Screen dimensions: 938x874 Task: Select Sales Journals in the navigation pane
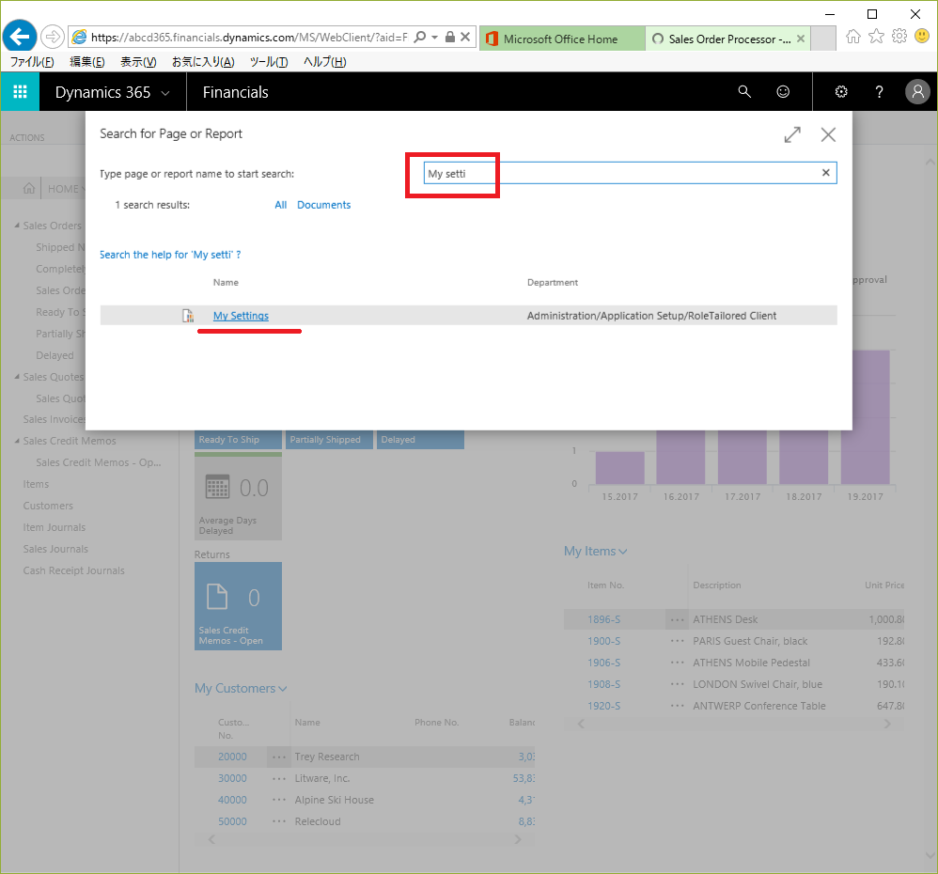click(x=55, y=549)
